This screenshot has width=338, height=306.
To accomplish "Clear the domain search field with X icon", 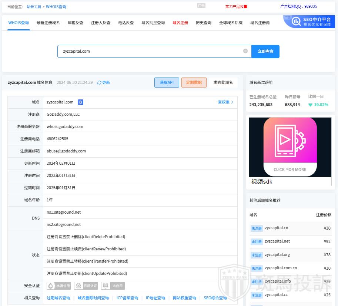I will click(x=245, y=51).
